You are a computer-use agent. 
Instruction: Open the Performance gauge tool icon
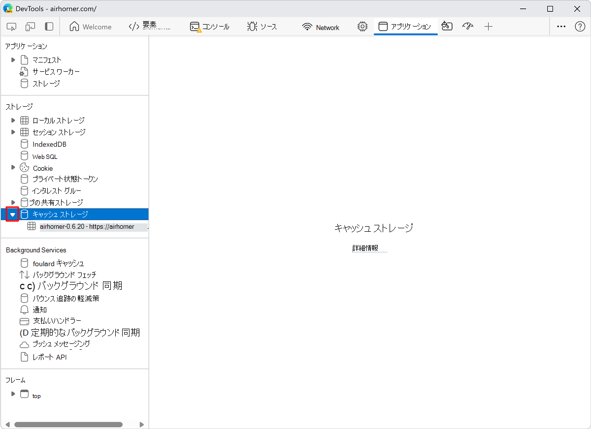[x=467, y=27]
